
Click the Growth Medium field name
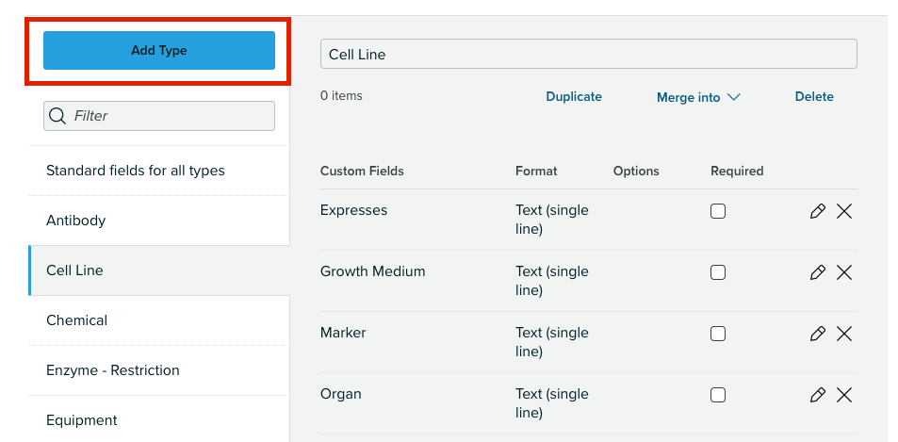click(372, 271)
